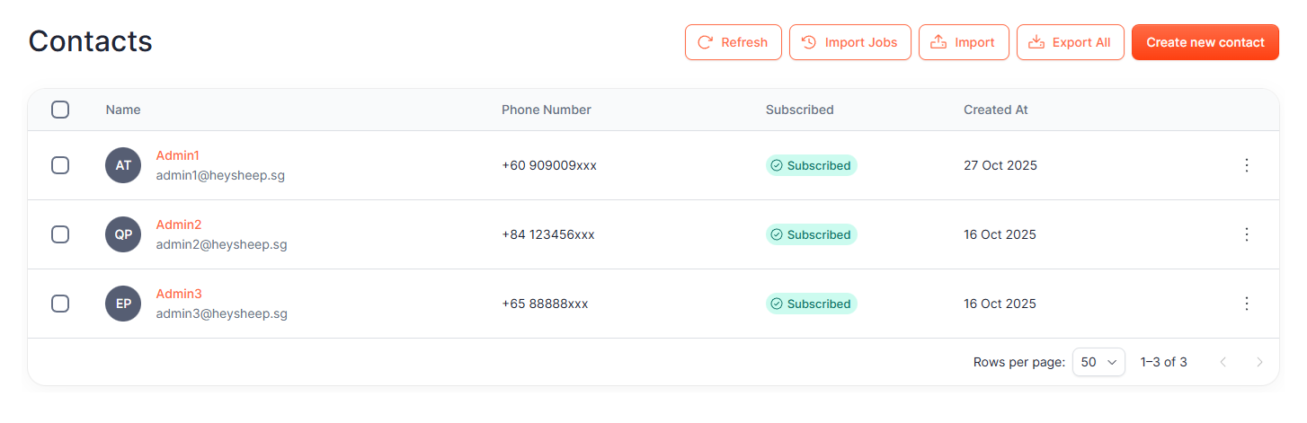Click the Refresh button
This screenshot has width=1307, height=423.
[733, 42]
